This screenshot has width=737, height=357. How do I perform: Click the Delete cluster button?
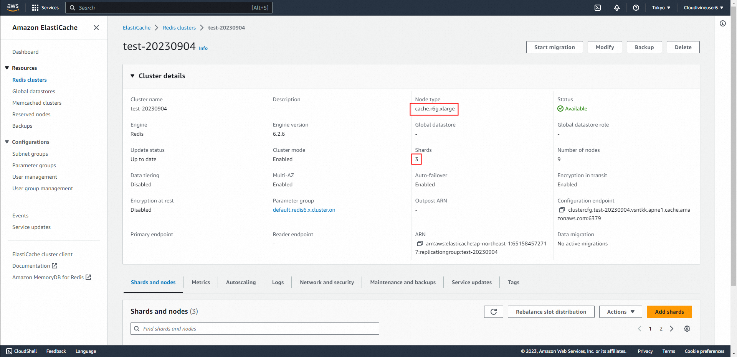[x=683, y=47]
